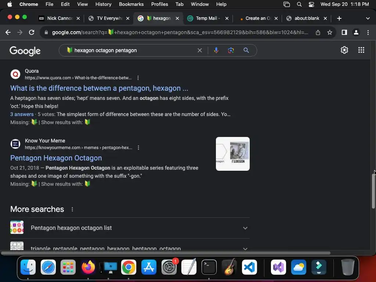
Task: Open TextEdit from the dock
Action: 189,267
